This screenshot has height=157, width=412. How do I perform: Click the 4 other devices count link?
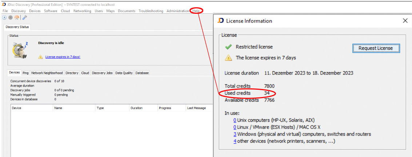tap(235, 141)
